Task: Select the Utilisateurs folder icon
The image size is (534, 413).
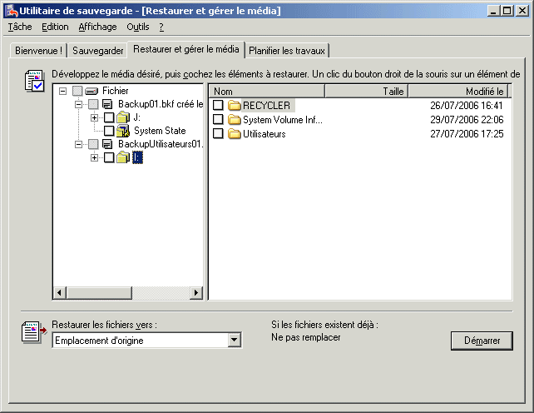Action: pos(234,134)
